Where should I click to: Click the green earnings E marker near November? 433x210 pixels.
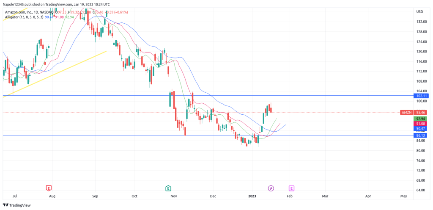(x=168, y=188)
